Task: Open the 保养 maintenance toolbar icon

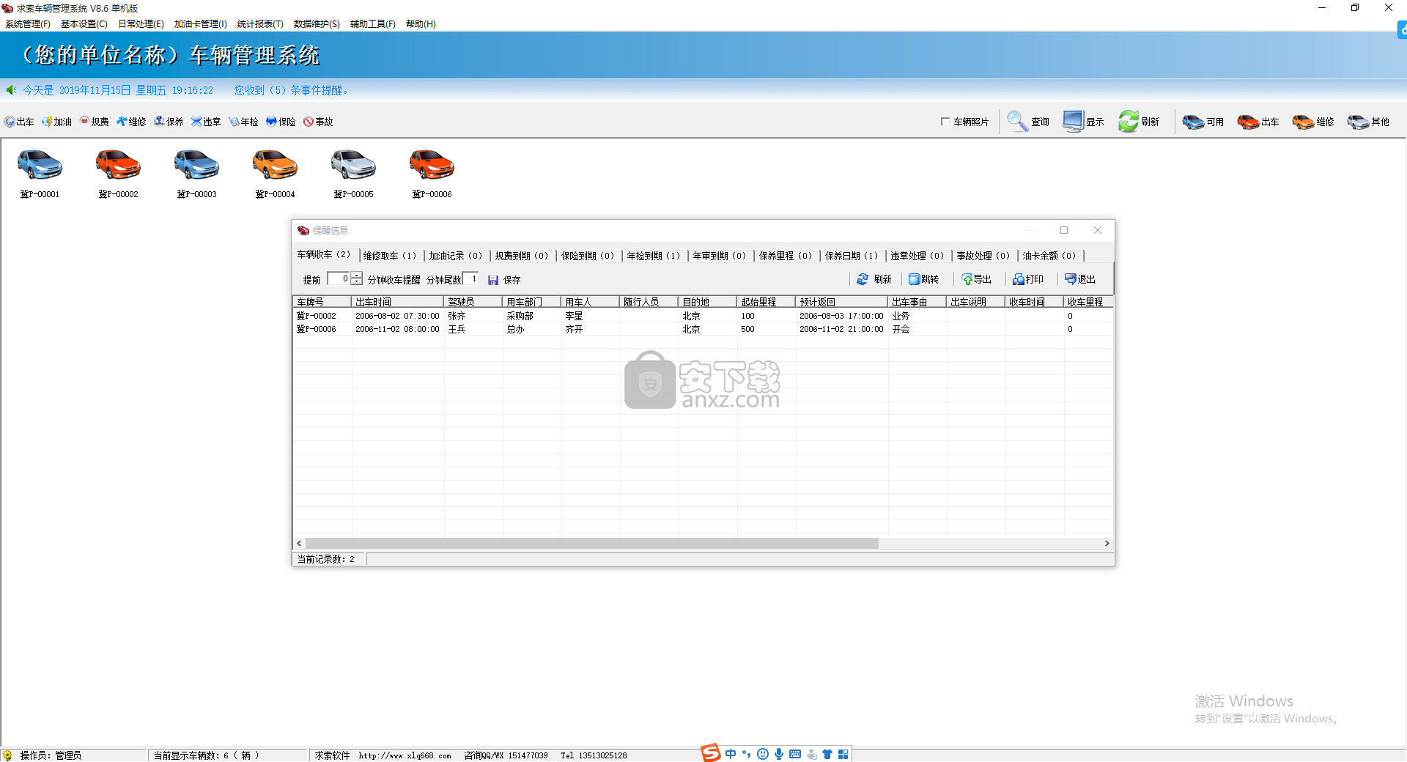Action: pyautogui.click(x=169, y=122)
